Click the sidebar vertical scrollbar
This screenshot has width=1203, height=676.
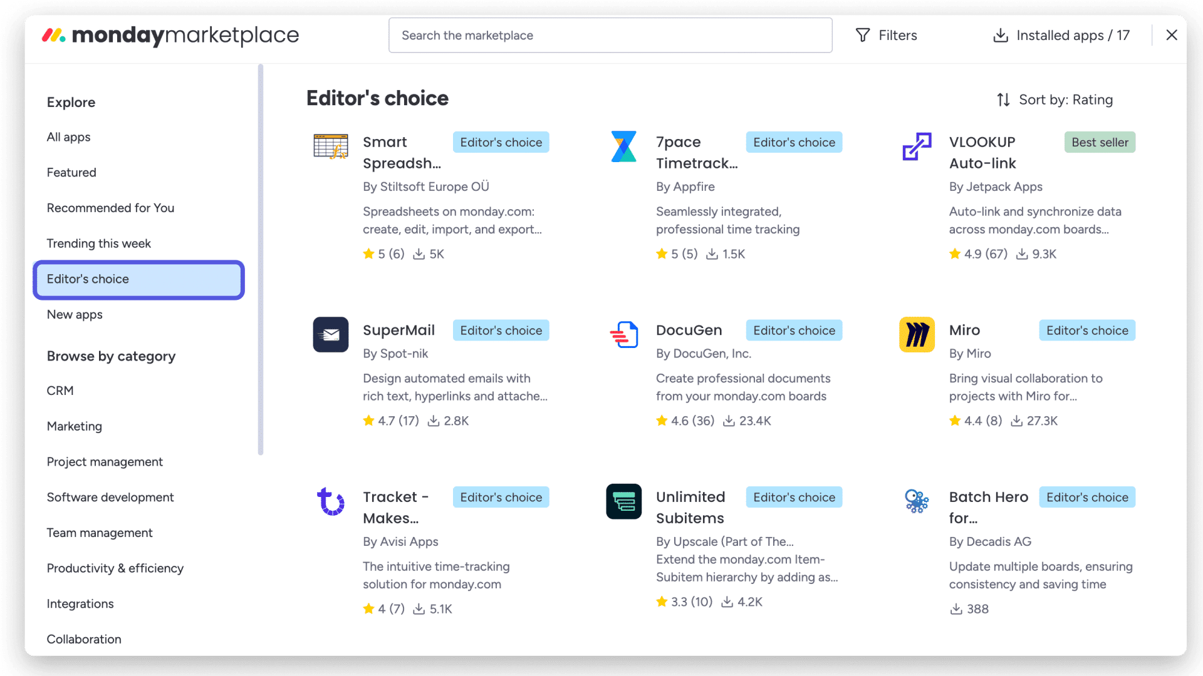[x=261, y=260]
